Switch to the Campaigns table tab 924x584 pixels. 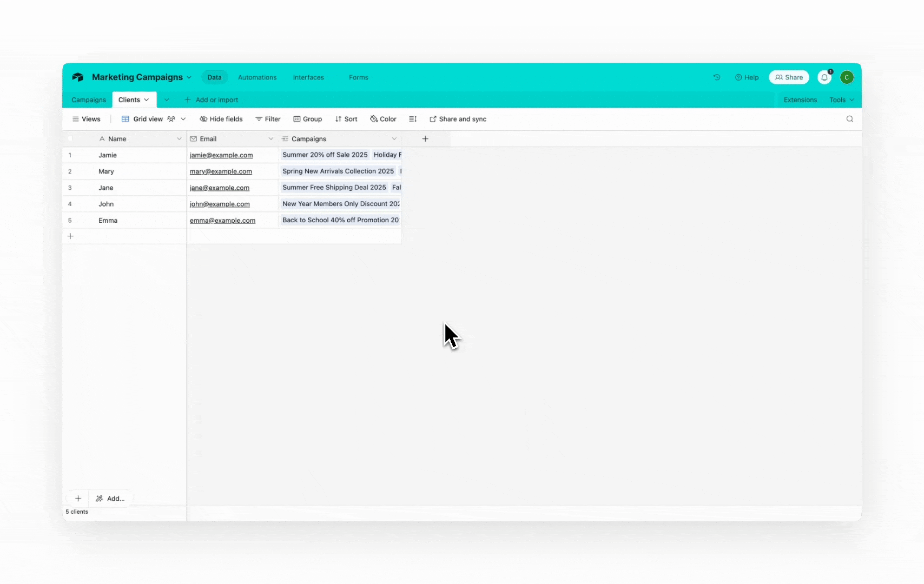point(88,99)
